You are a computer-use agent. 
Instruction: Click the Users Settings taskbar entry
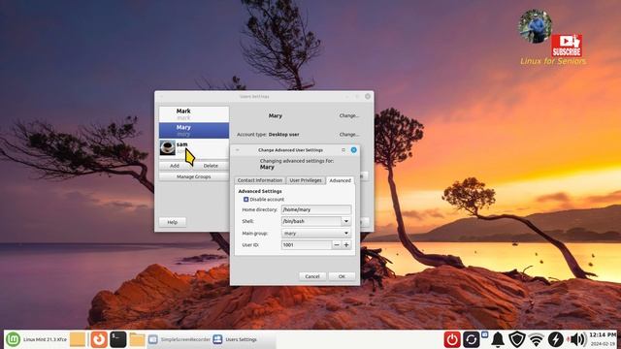[235, 339]
